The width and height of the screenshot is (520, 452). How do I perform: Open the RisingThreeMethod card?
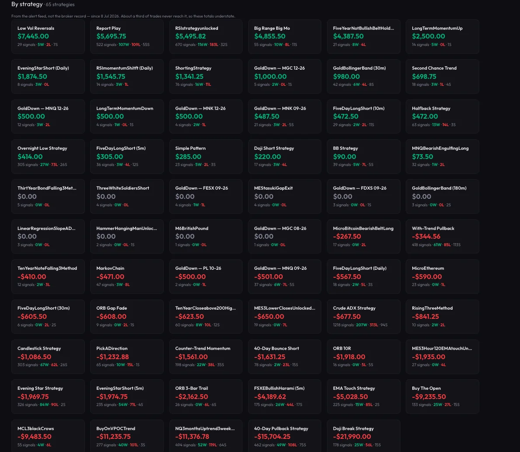[443, 317]
